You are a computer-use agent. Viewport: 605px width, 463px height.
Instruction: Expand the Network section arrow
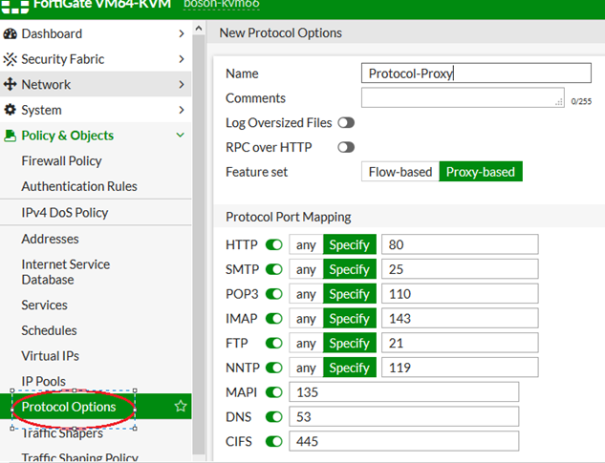coord(182,85)
